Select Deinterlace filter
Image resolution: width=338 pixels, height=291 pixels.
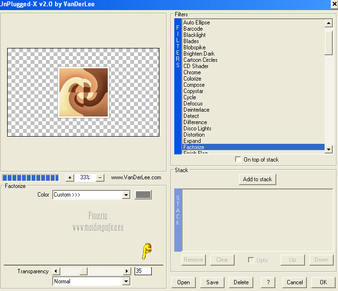253,110
